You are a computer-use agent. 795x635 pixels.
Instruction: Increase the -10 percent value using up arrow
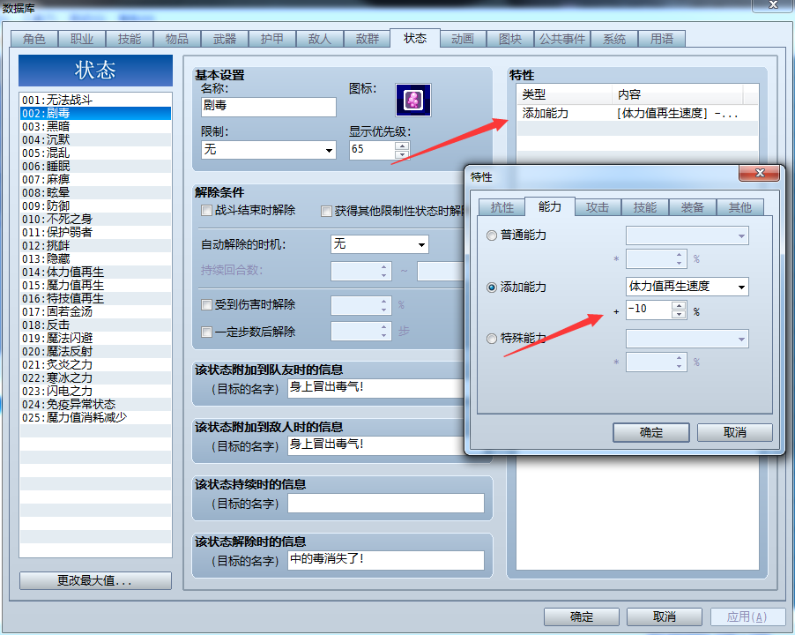[x=679, y=306]
